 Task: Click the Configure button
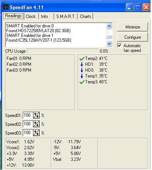point(133,37)
